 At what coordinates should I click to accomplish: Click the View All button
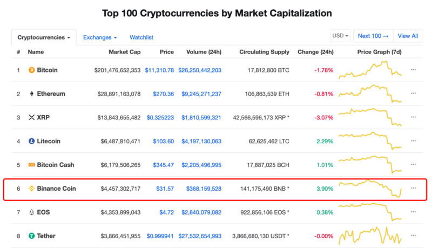408,36
